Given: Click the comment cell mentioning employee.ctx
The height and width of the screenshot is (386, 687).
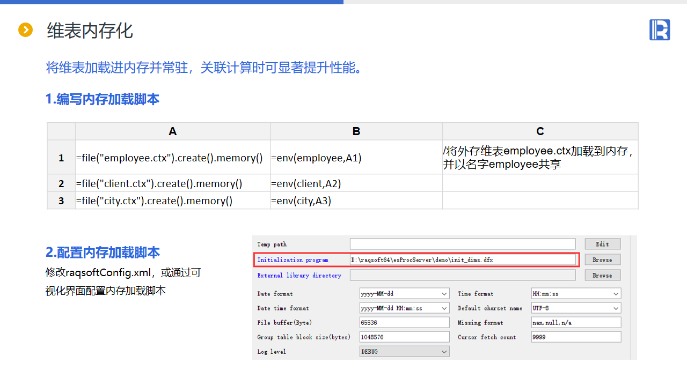Looking at the screenshot, I should click(x=540, y=158).
